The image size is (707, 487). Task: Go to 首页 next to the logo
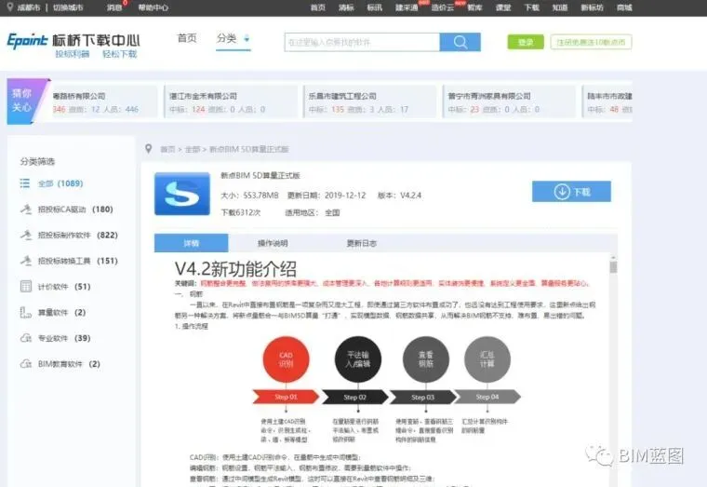pyautogui.click(x=187, y=38)
